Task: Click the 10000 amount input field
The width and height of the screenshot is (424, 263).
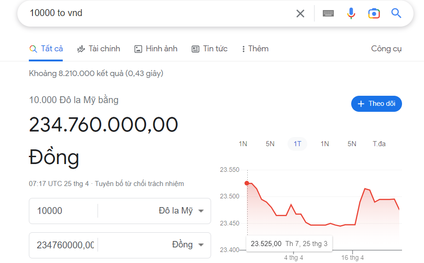Action: tap(64, 211)
